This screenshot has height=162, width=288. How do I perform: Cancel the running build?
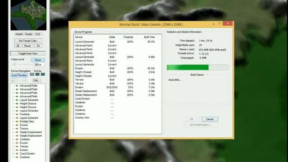210,119
